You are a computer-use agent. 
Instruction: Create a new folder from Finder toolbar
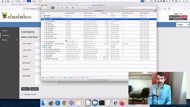click(x=77, y=8)
